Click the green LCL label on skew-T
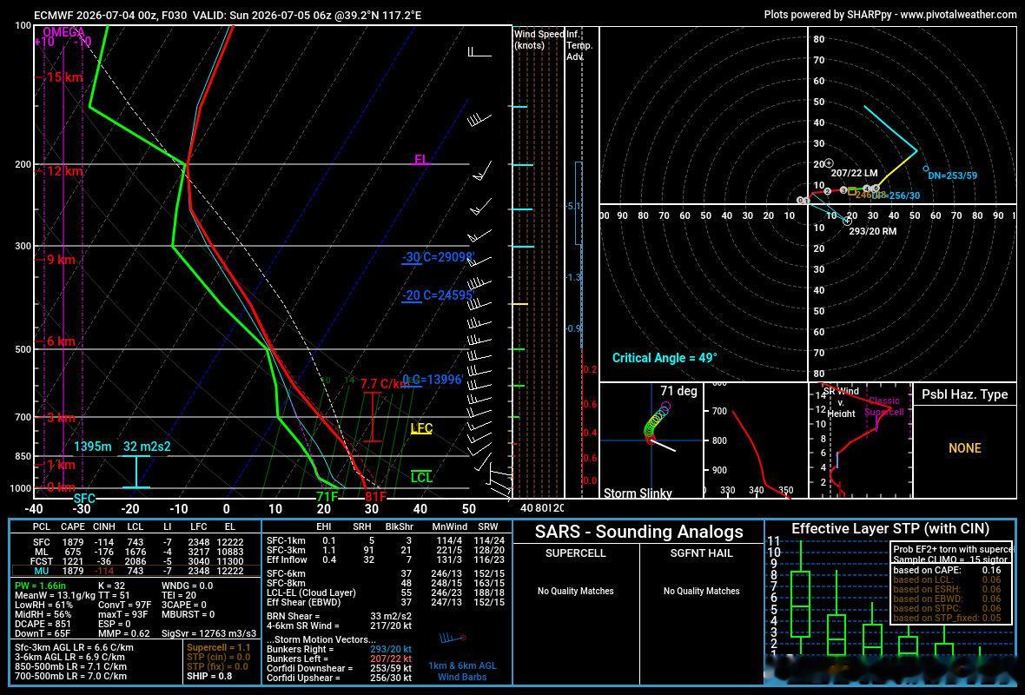This screenshot has height=695, width=1025. 421,477
